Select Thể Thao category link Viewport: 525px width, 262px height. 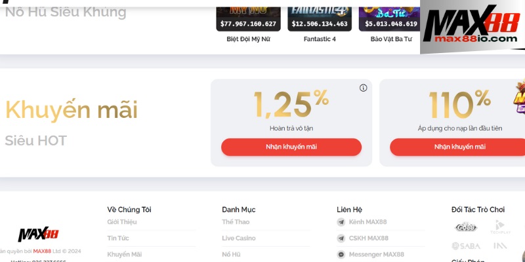[x=236, y=222]
